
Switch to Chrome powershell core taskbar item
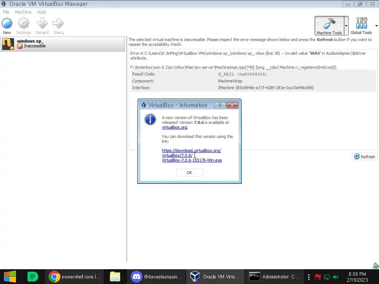pyautogui.click(x=74, y=277)
